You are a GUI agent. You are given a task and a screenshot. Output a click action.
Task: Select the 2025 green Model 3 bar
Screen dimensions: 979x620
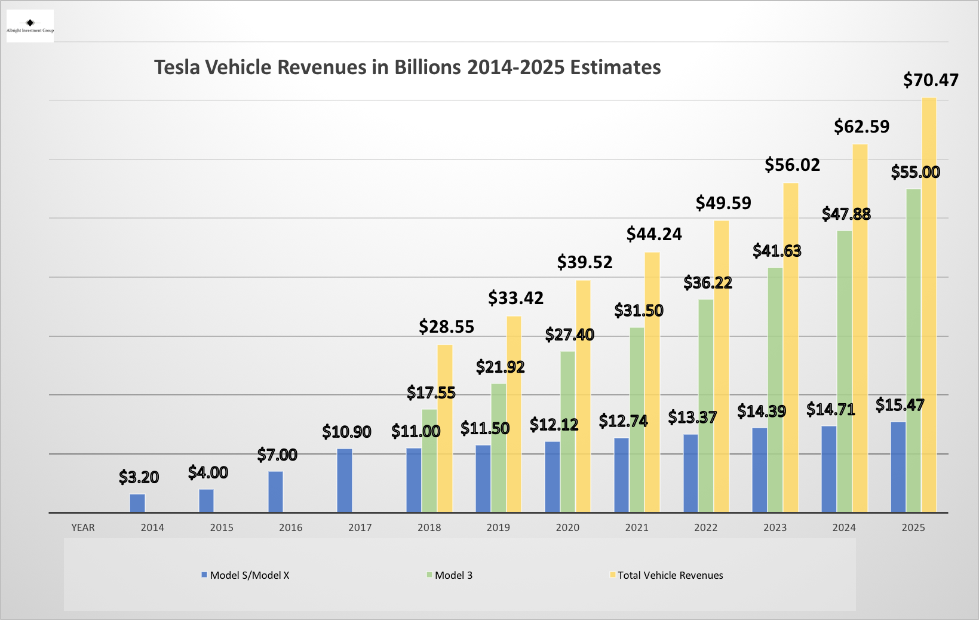click(x=913, y=351)
